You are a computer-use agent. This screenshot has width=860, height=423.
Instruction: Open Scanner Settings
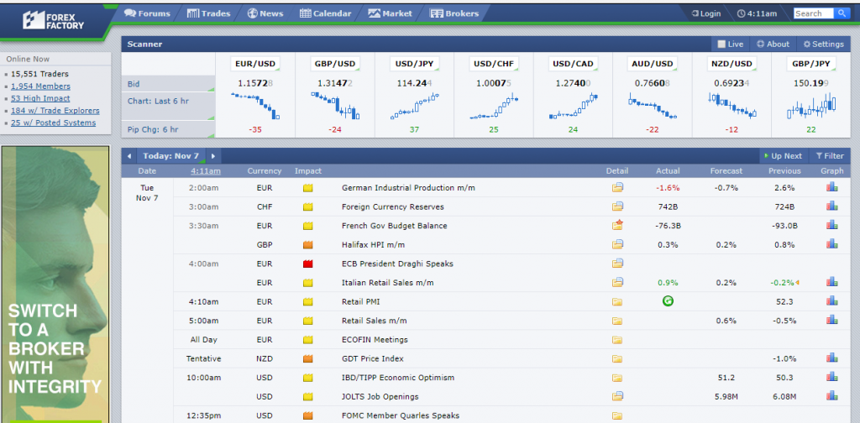click(x=823, y=44)
